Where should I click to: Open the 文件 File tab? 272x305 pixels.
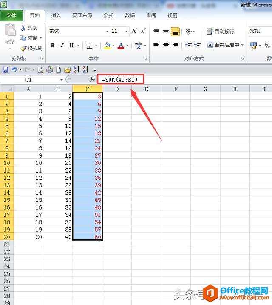click(x=11, y=15)
